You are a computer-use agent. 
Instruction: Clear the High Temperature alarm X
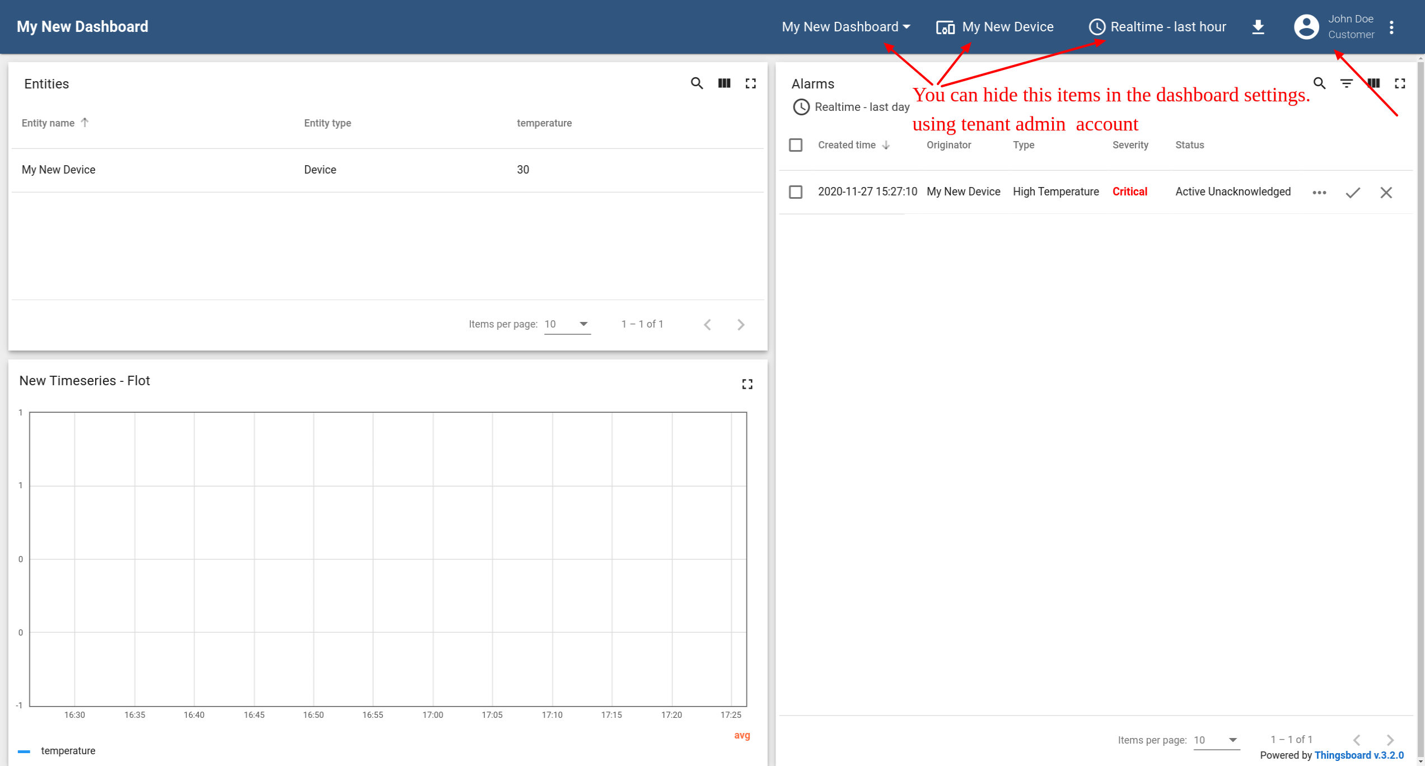pyautogui.click(x=1386, y=193)
